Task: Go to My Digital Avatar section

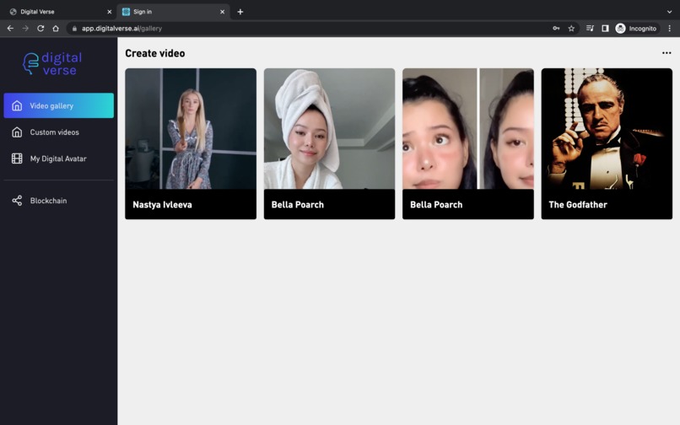Action: point(58,159)
